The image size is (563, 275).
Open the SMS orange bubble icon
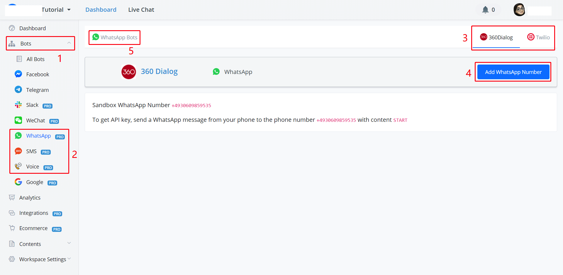coord(18,151)
